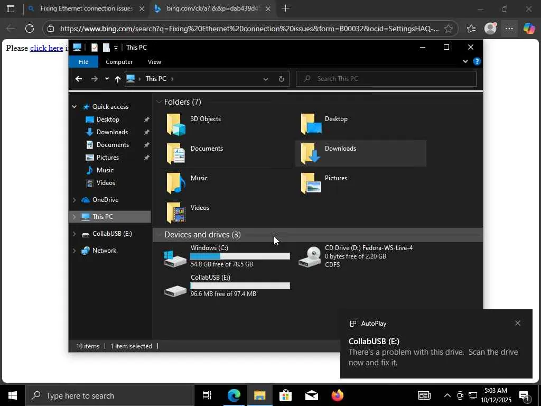Open the address bar history dropdown
This screenshot has width=541, height=406.
(266, 79)
